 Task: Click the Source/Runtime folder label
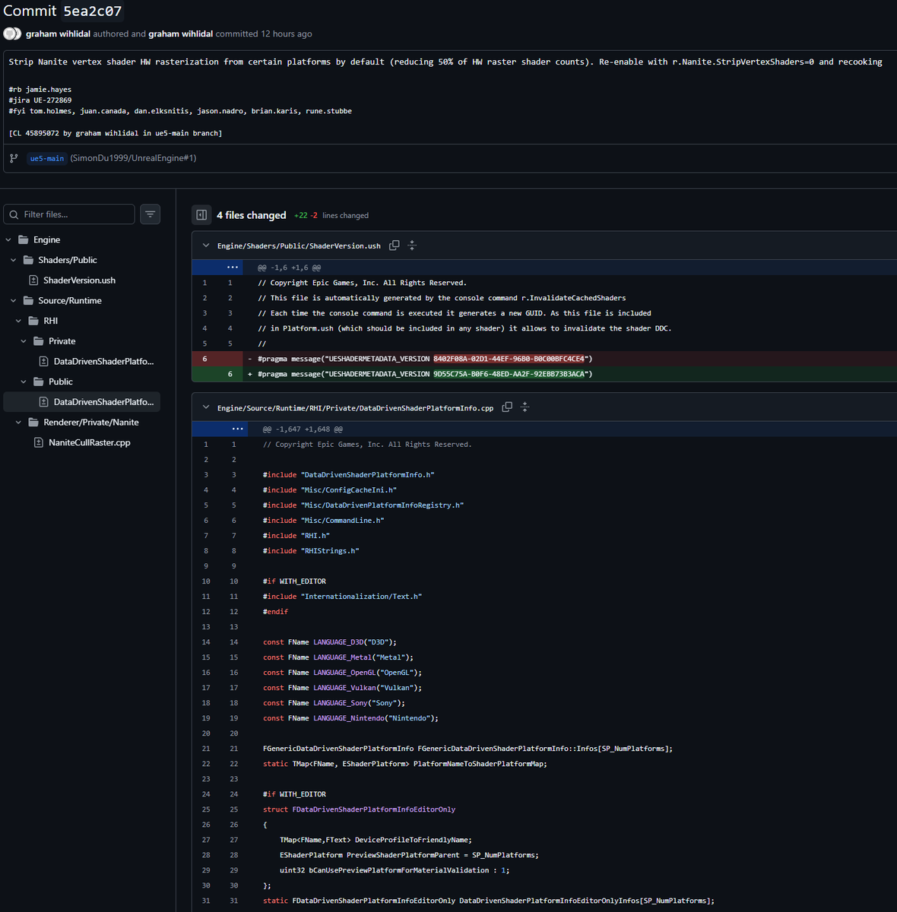tap(70, 300)
